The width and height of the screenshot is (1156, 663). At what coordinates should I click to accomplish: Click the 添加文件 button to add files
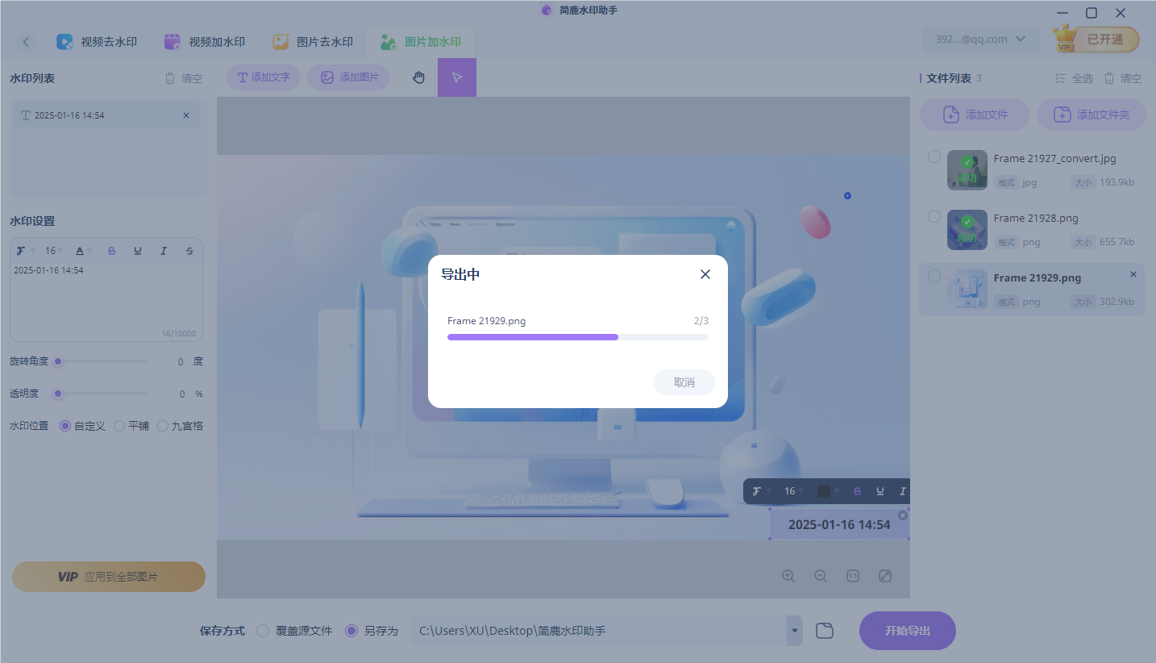[975, 114]
